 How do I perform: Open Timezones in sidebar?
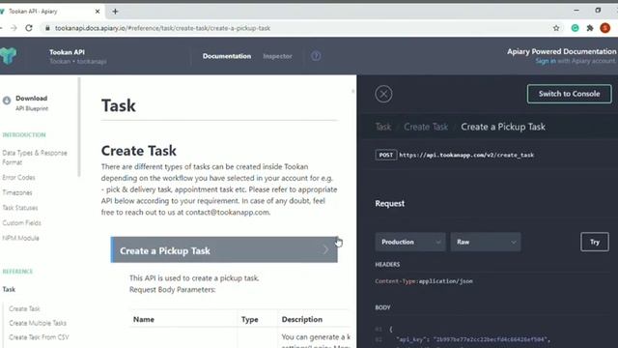point(17,192)
